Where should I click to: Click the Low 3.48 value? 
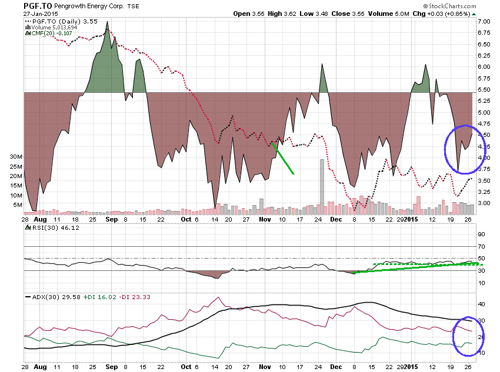314,14
